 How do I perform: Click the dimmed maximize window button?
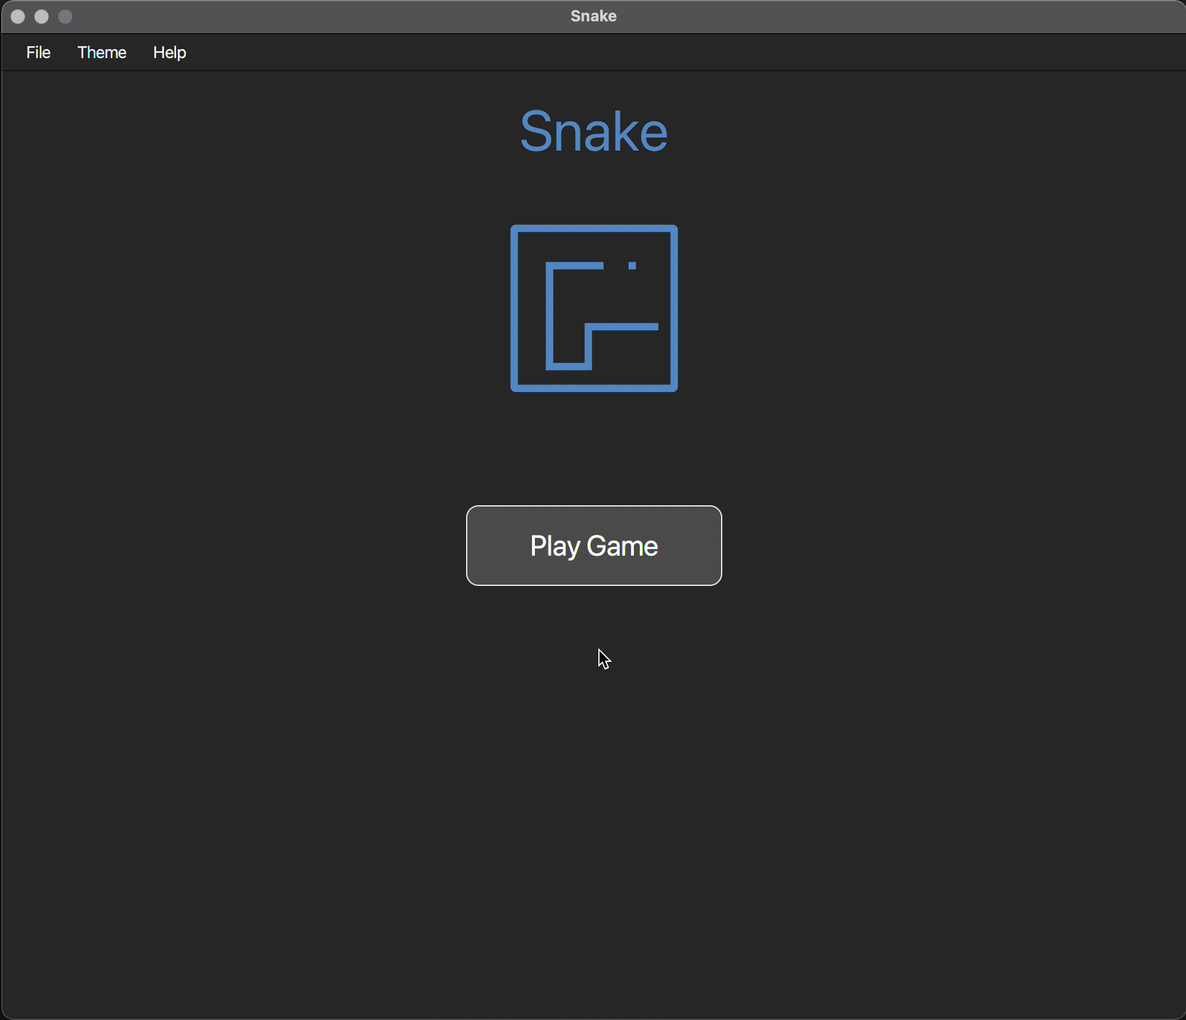(x=65, y=17)
